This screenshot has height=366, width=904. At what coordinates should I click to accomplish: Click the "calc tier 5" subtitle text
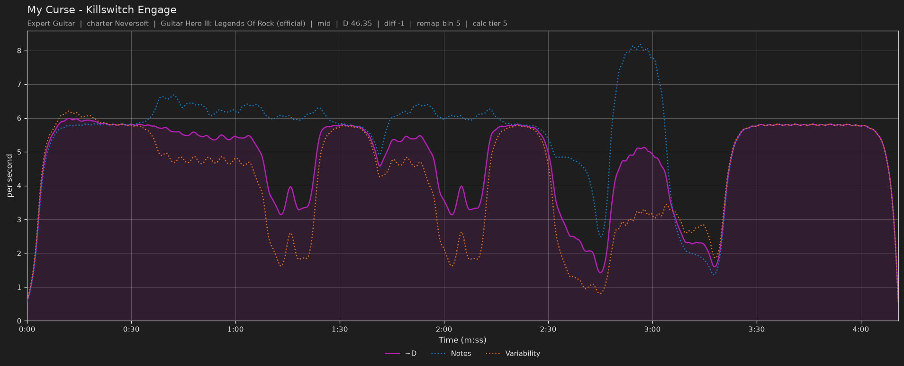(490, 24)
